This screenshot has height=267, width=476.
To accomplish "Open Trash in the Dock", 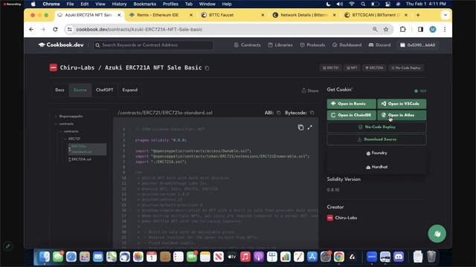I will (x=431, y=257).
